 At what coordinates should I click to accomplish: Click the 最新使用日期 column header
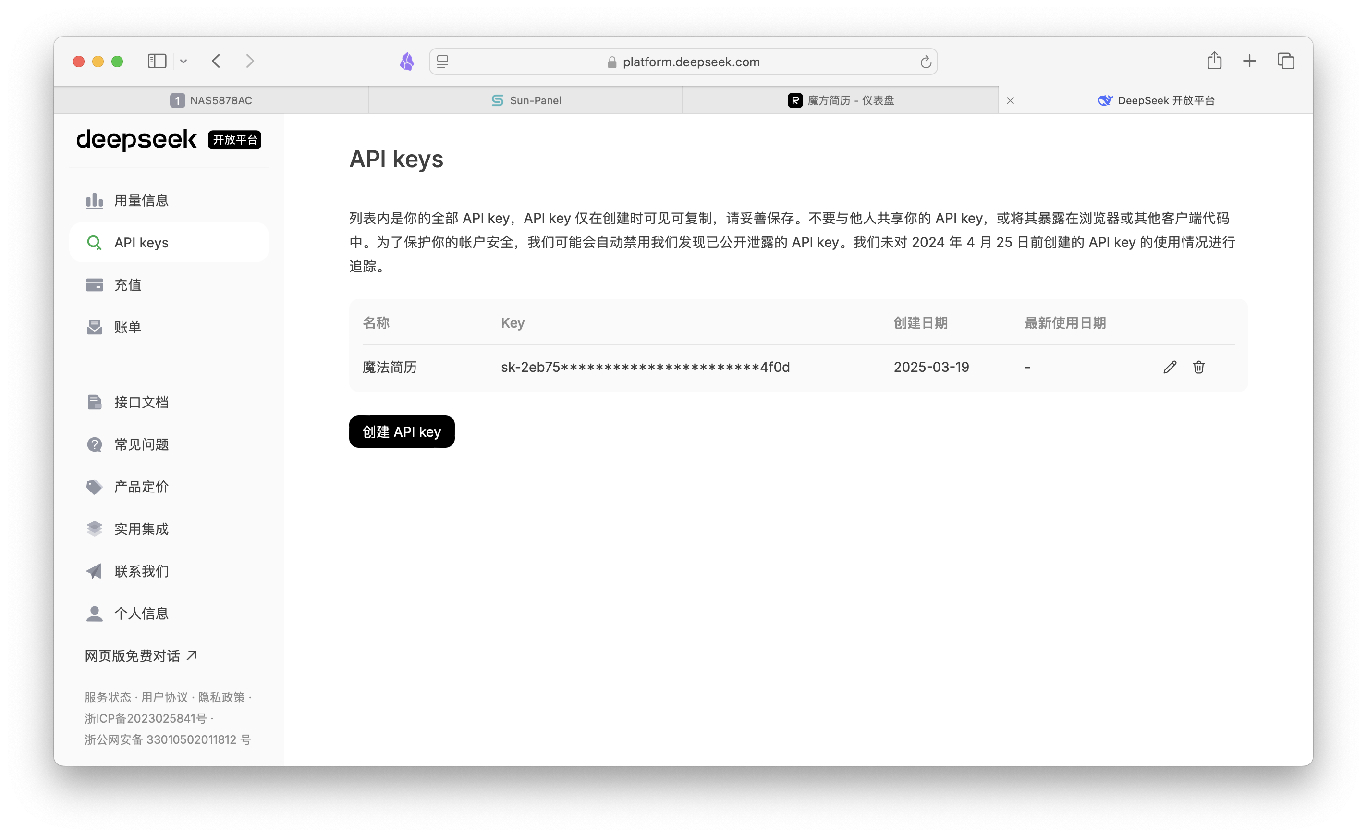coord(1065,323)
